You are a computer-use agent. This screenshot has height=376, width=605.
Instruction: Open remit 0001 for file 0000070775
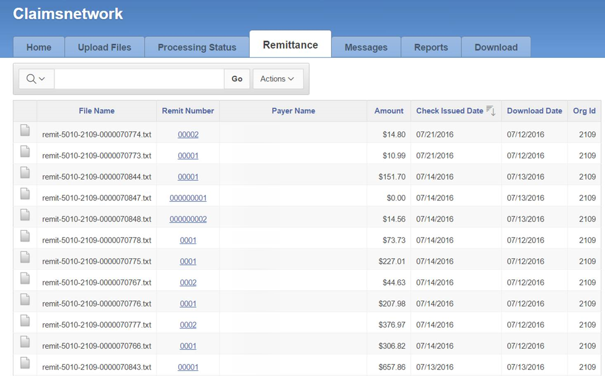pyautogui.click(x=188, y=261)
